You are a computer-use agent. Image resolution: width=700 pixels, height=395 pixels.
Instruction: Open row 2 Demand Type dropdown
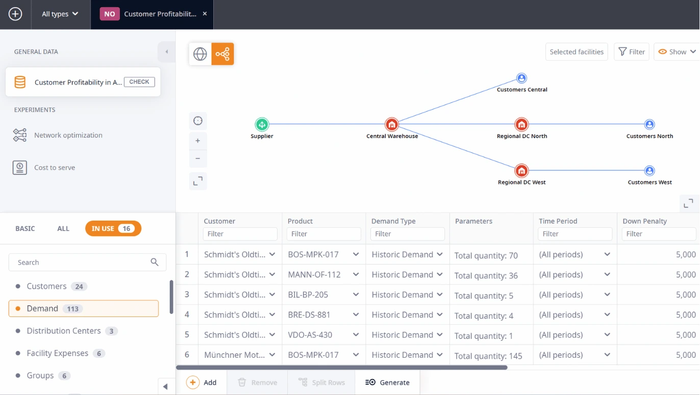439,274
